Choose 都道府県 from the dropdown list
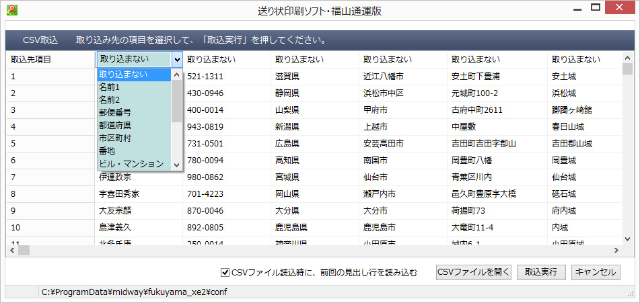 (134, 126)
